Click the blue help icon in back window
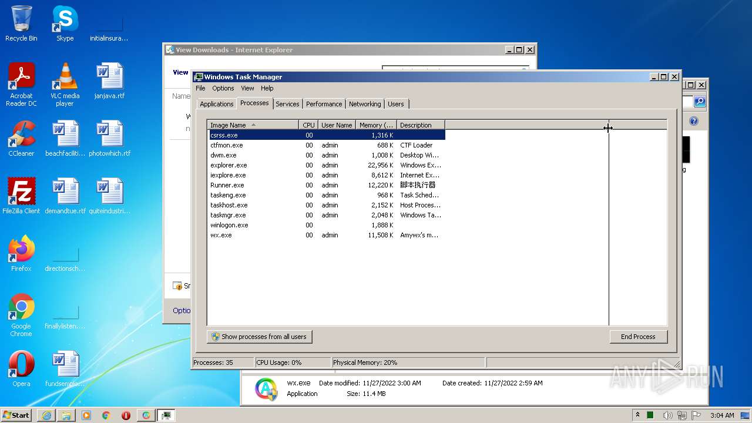Screen dimensions: 752x423 (x=693, y=121)
